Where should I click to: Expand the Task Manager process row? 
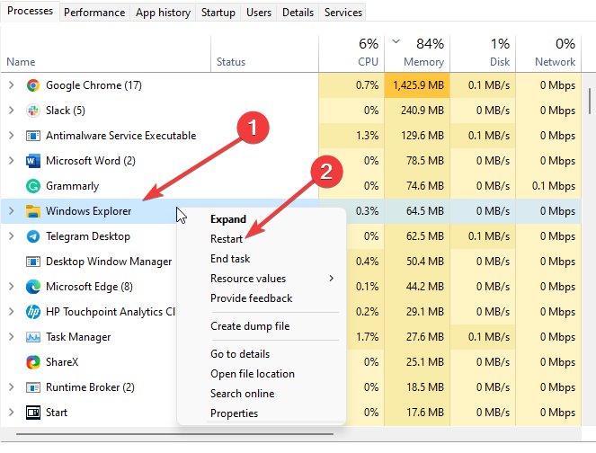[12, 336]
